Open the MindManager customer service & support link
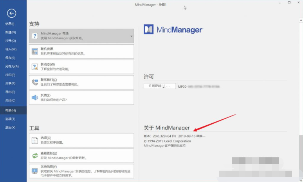Screen dimensions: 303x182 164,146
